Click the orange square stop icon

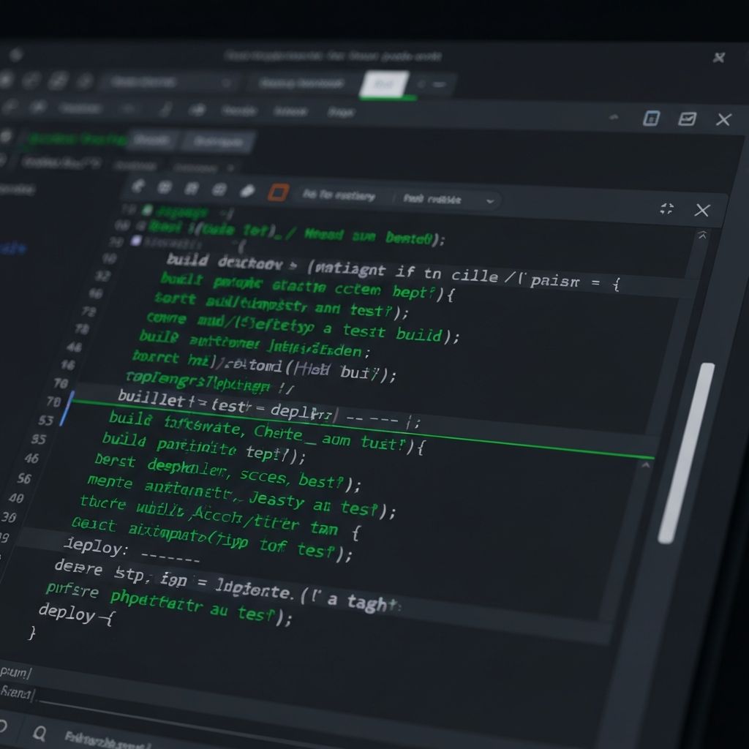(277, 192)
